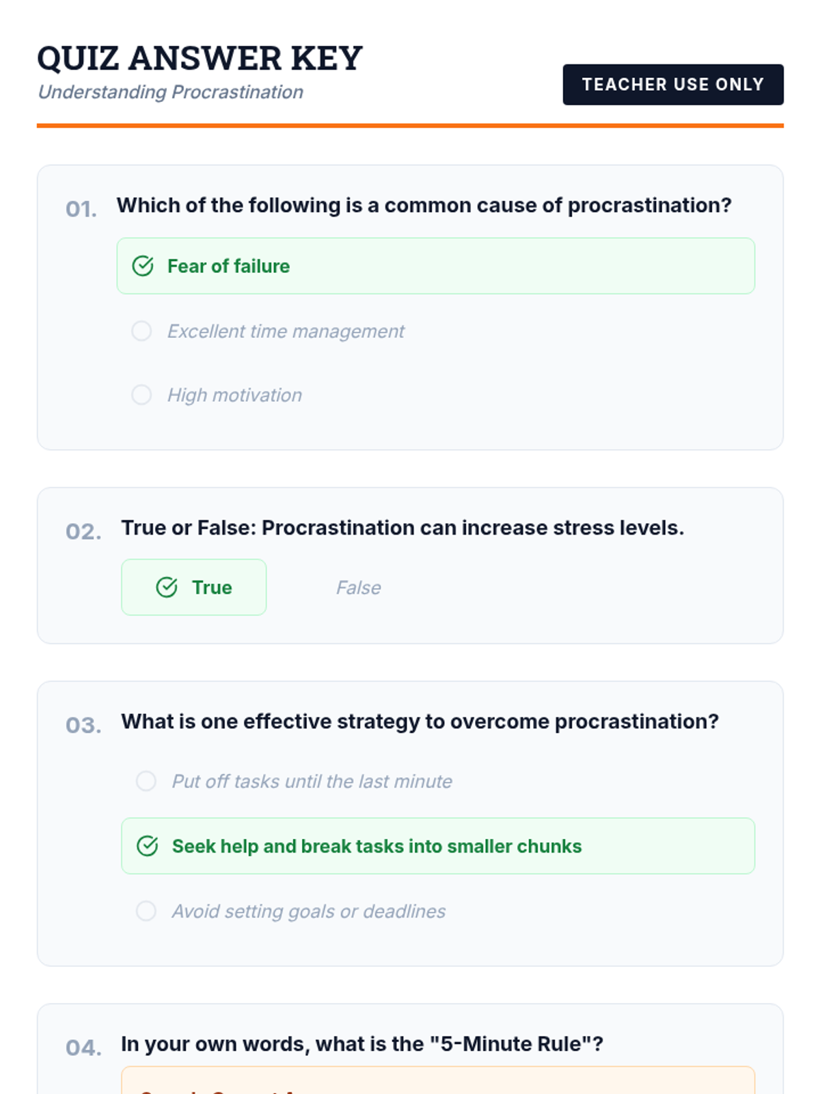Click the False answer option

coord(358,587)
